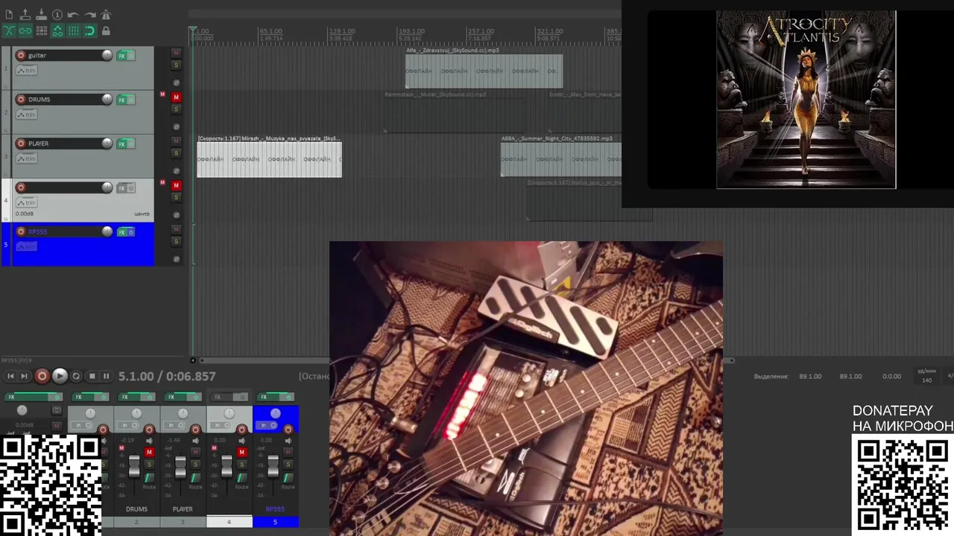Arm the DRUMS track record button
This screenshot has height=536, width=954.
[x=21, y=99]
